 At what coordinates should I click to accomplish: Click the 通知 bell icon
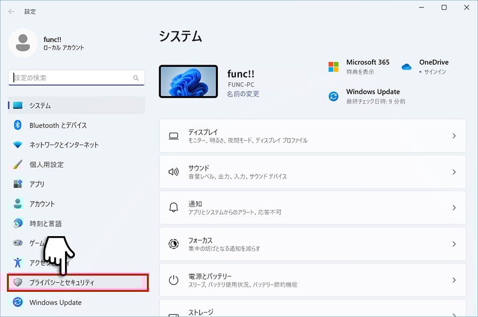click(174, 208)
